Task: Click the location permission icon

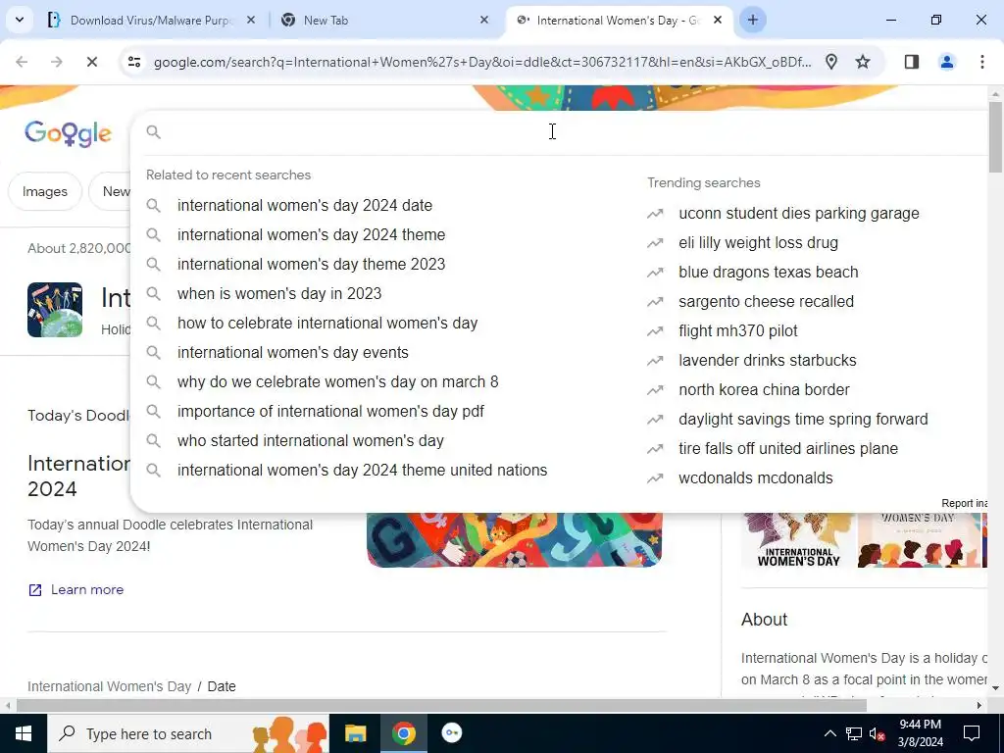Action: [x=831, y=62]
